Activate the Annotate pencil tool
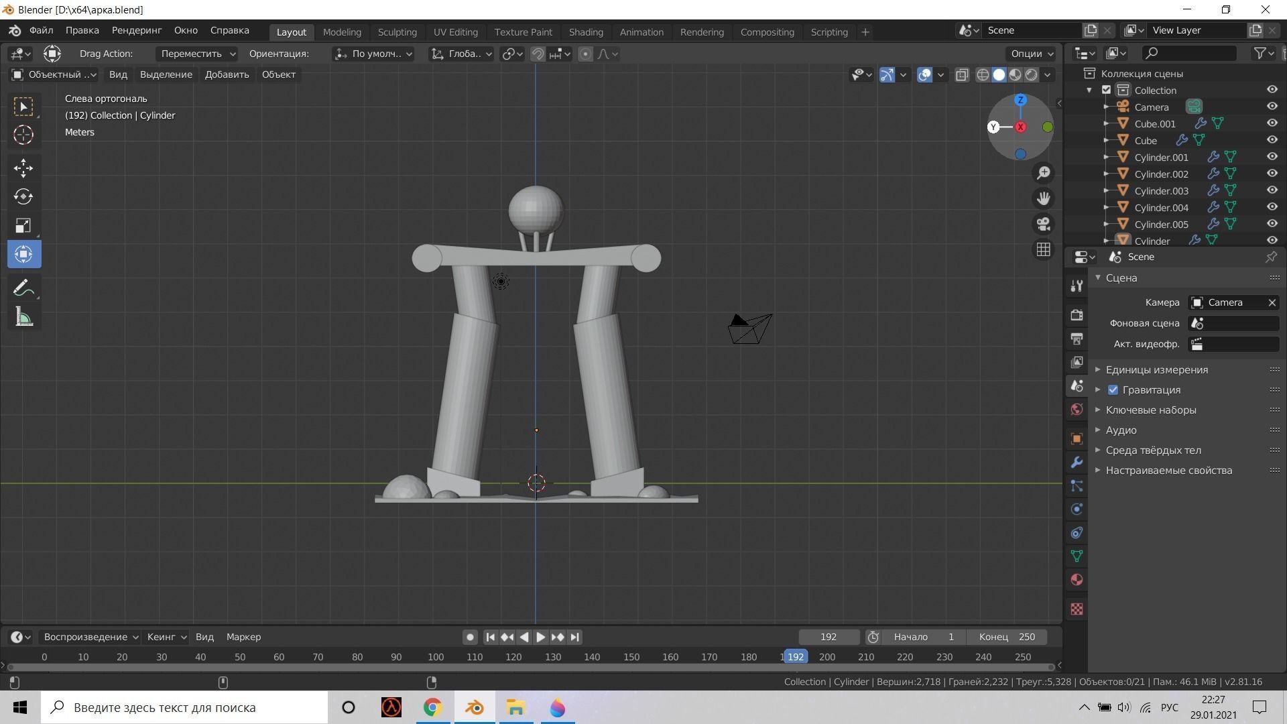The height and width of the screenshot is (724, 1287). point(23,288)
